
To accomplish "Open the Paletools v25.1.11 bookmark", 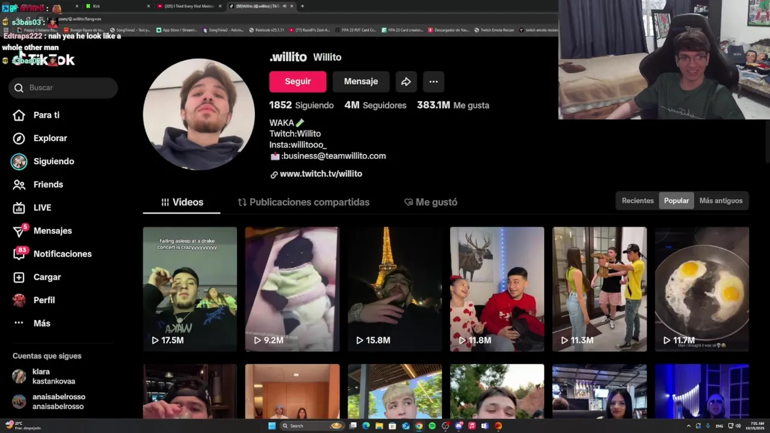I will pyautogui.click(x=266, y=29).
